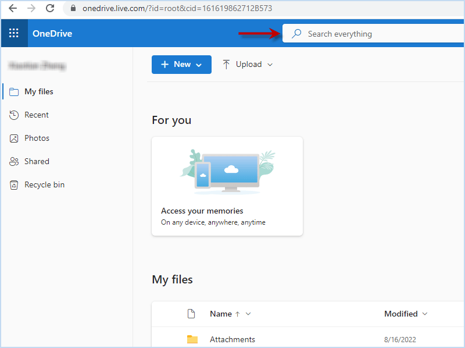Open the Name column sort dropdown
The image size is (465, 348).
(x=248, y=314)
